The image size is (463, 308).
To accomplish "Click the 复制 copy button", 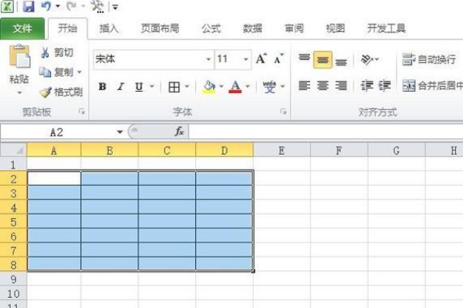I will click(x=56, y=72).
